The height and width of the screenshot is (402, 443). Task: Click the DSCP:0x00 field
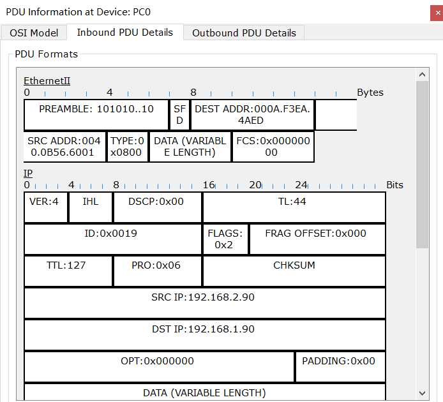coord(158,207)
